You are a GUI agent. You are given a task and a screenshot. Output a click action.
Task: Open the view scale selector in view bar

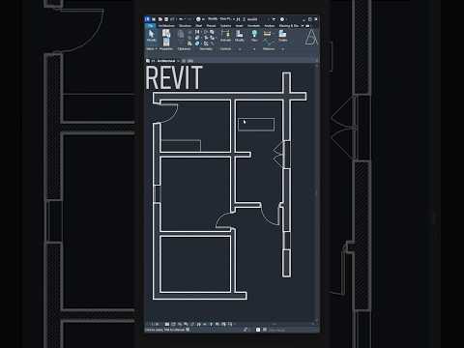tap(155, 324)
